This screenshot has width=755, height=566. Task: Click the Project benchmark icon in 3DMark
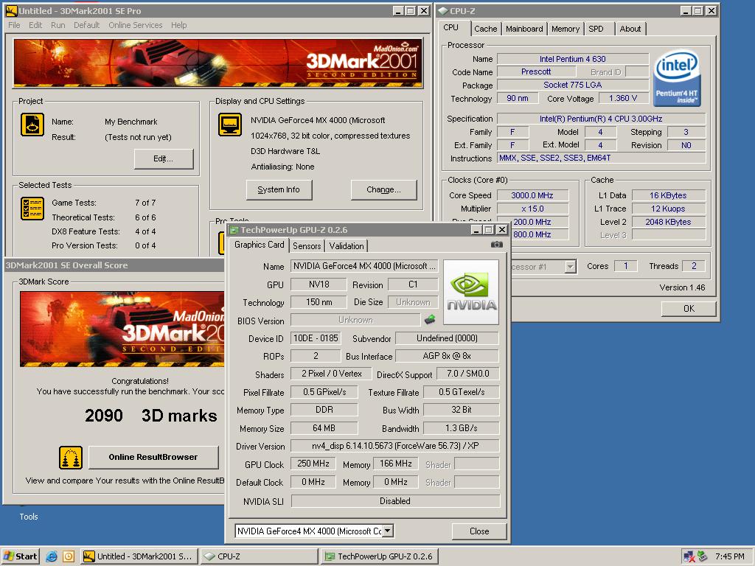pos(32,125)
